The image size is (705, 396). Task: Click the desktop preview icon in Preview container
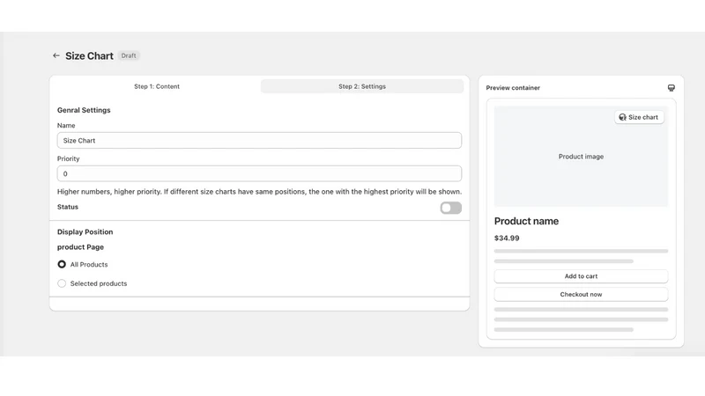pyautogui.click(x=671, y=88)
